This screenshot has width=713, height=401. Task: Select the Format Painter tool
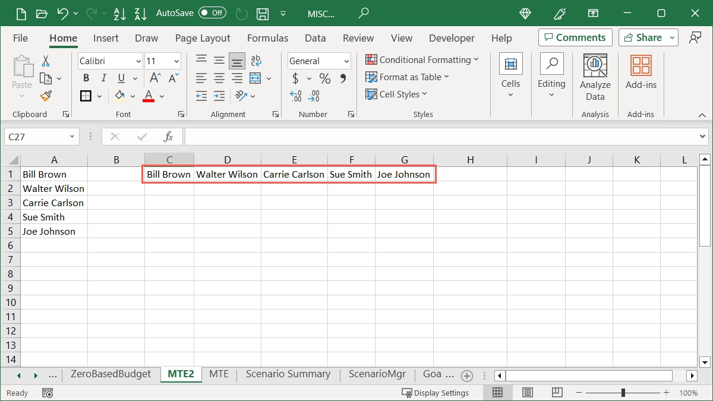point(45,96)
